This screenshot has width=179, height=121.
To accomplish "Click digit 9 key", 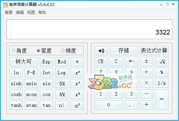I will [131, 72].
